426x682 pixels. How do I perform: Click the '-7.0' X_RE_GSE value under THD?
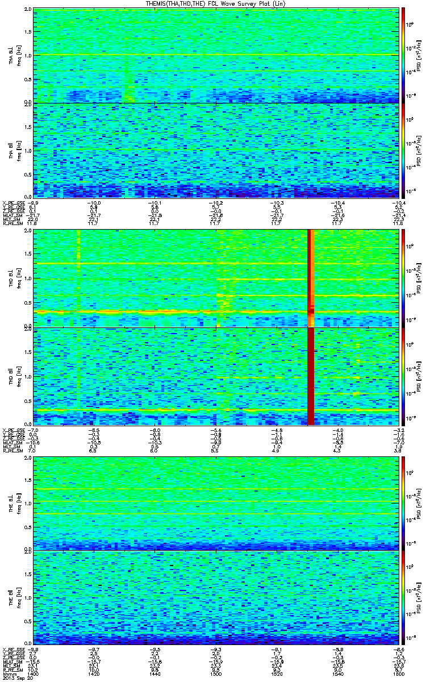(x=33, y=430)
